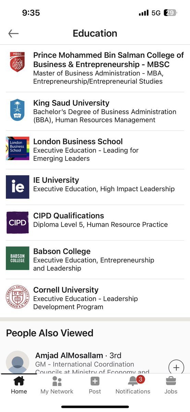Open the Cornell University education entry

coord(95,298)
